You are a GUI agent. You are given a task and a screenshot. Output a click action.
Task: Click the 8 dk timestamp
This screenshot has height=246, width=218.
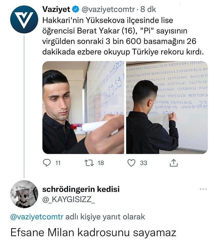[148, 9]
